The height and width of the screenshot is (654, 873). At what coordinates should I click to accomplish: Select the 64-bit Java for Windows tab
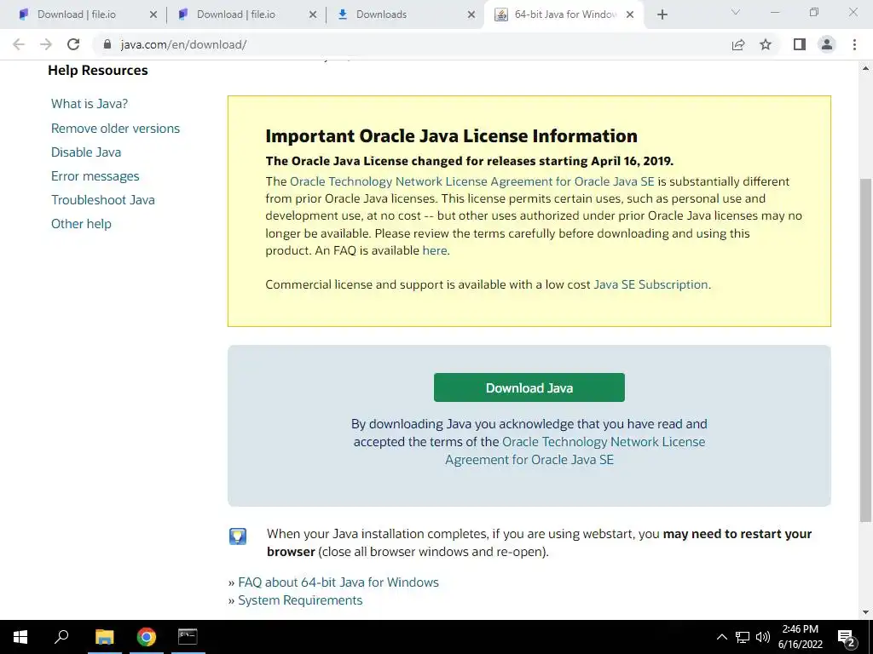[x=565, y=14]
